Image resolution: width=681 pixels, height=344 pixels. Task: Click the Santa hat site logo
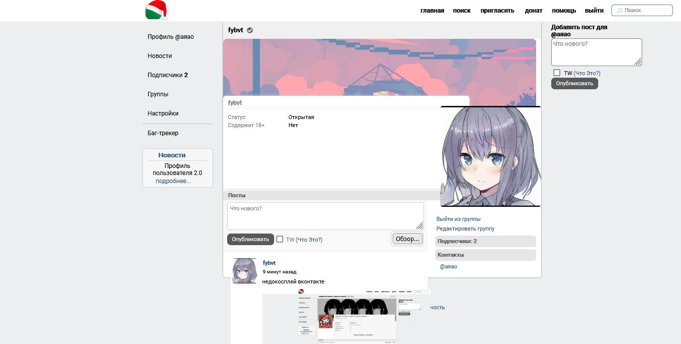[156, 10]
